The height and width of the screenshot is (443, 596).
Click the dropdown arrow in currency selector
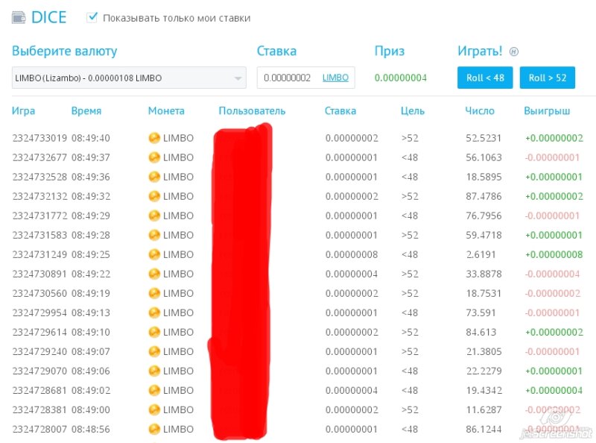pyautogui.click(x=238, y=78)
